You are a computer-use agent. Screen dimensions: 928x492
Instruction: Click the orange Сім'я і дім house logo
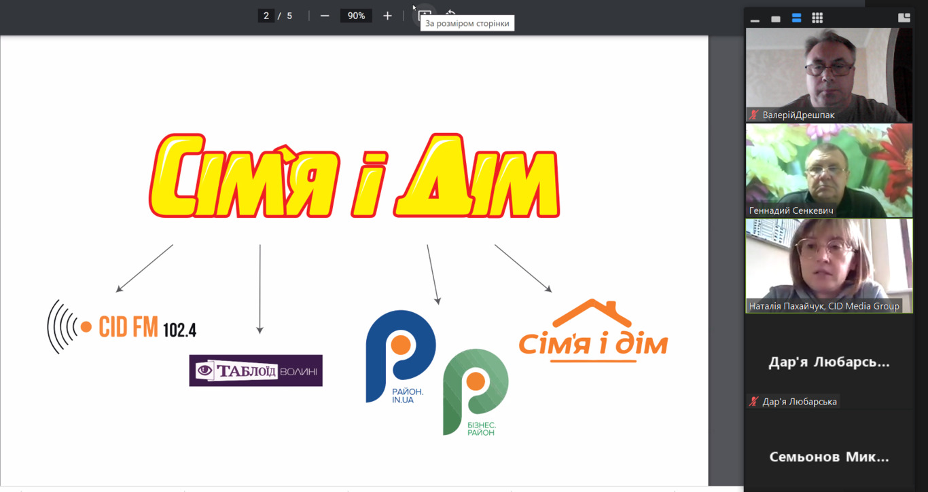coord(593,331)
